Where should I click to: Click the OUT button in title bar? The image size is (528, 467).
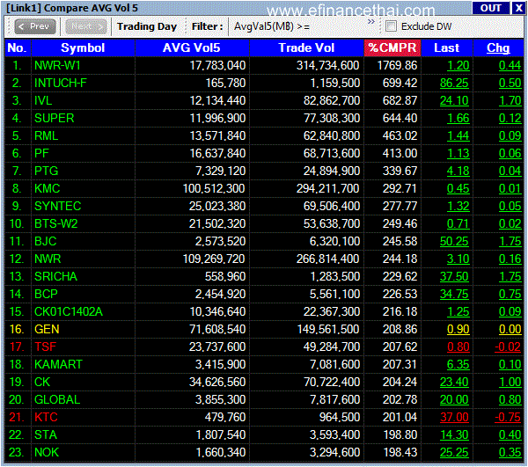(x=491, y=8)
